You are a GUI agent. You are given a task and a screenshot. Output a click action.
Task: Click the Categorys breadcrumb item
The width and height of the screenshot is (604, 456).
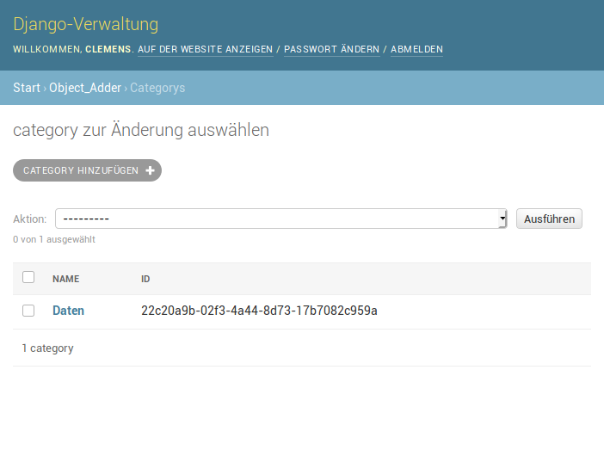click(x=157, y=88)
